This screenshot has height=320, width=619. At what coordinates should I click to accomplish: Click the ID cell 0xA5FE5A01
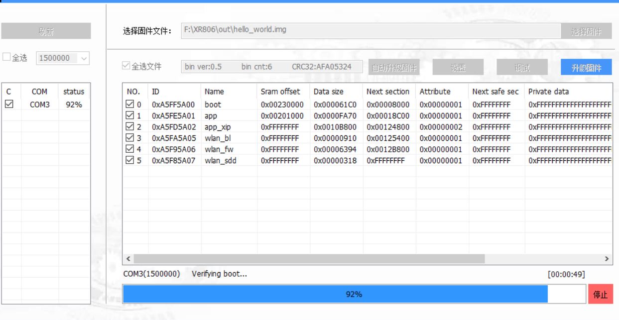coord(173,115)
